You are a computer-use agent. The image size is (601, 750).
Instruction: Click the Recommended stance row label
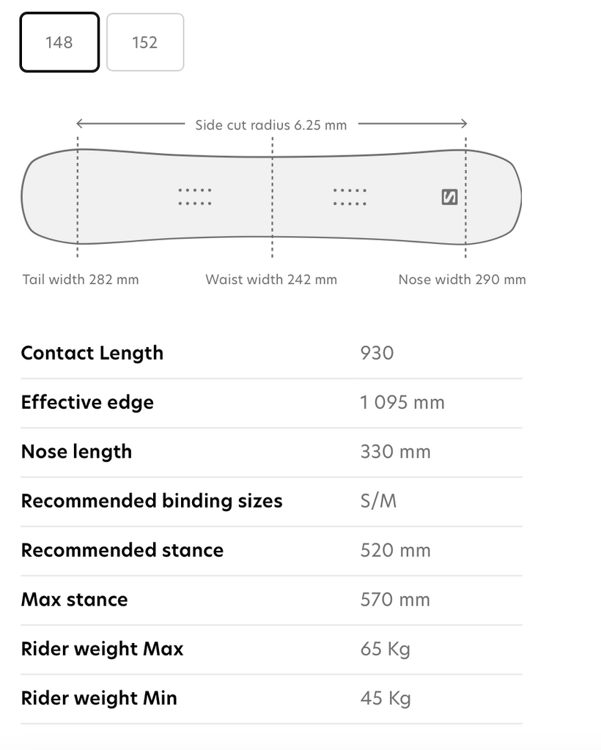click(x=122, y=550)
